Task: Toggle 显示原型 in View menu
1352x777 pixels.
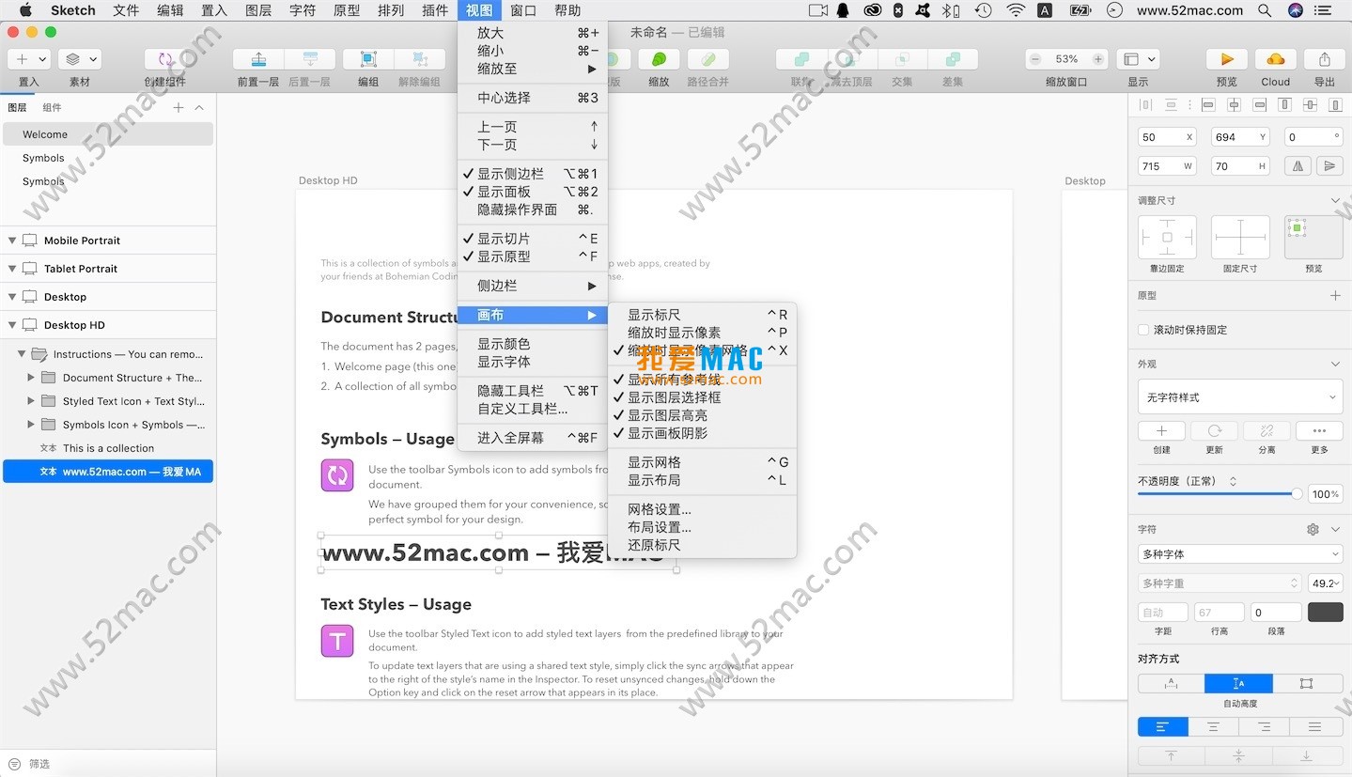Action: [533, 256]
